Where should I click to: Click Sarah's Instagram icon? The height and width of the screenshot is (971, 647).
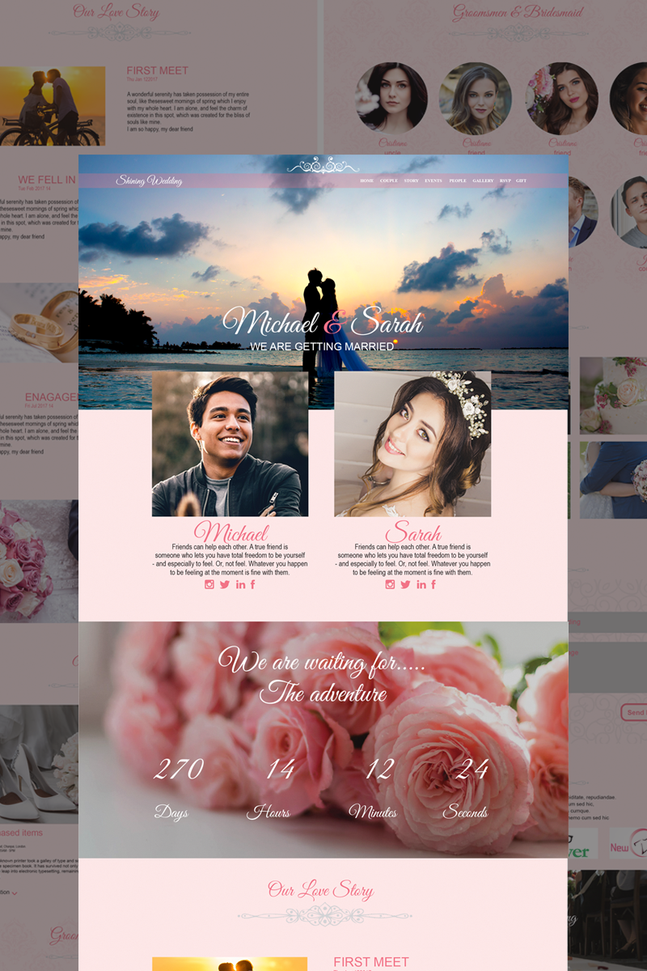390,584
